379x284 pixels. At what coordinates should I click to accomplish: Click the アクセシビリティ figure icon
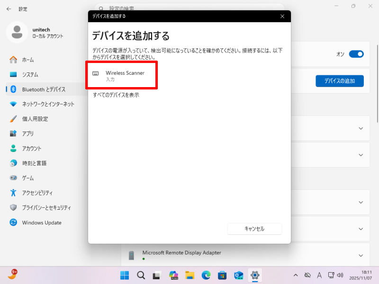point(13,193)
